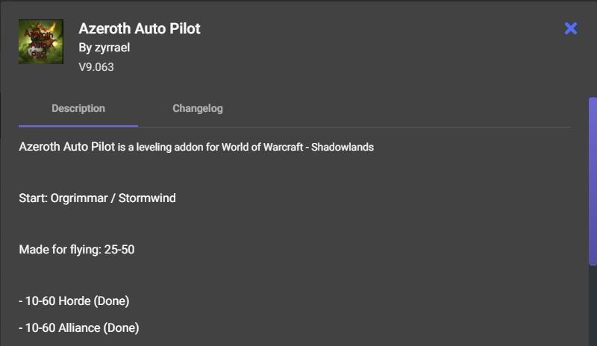Click the word Stormwind
The height and width of the screenshot is (346, 597).
147,198
